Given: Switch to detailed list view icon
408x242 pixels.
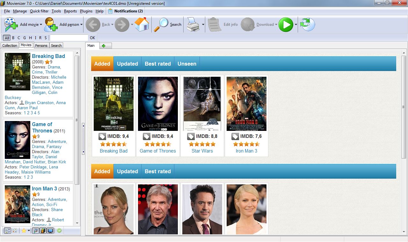Looking at the screenshot, I should click(8, 231).
